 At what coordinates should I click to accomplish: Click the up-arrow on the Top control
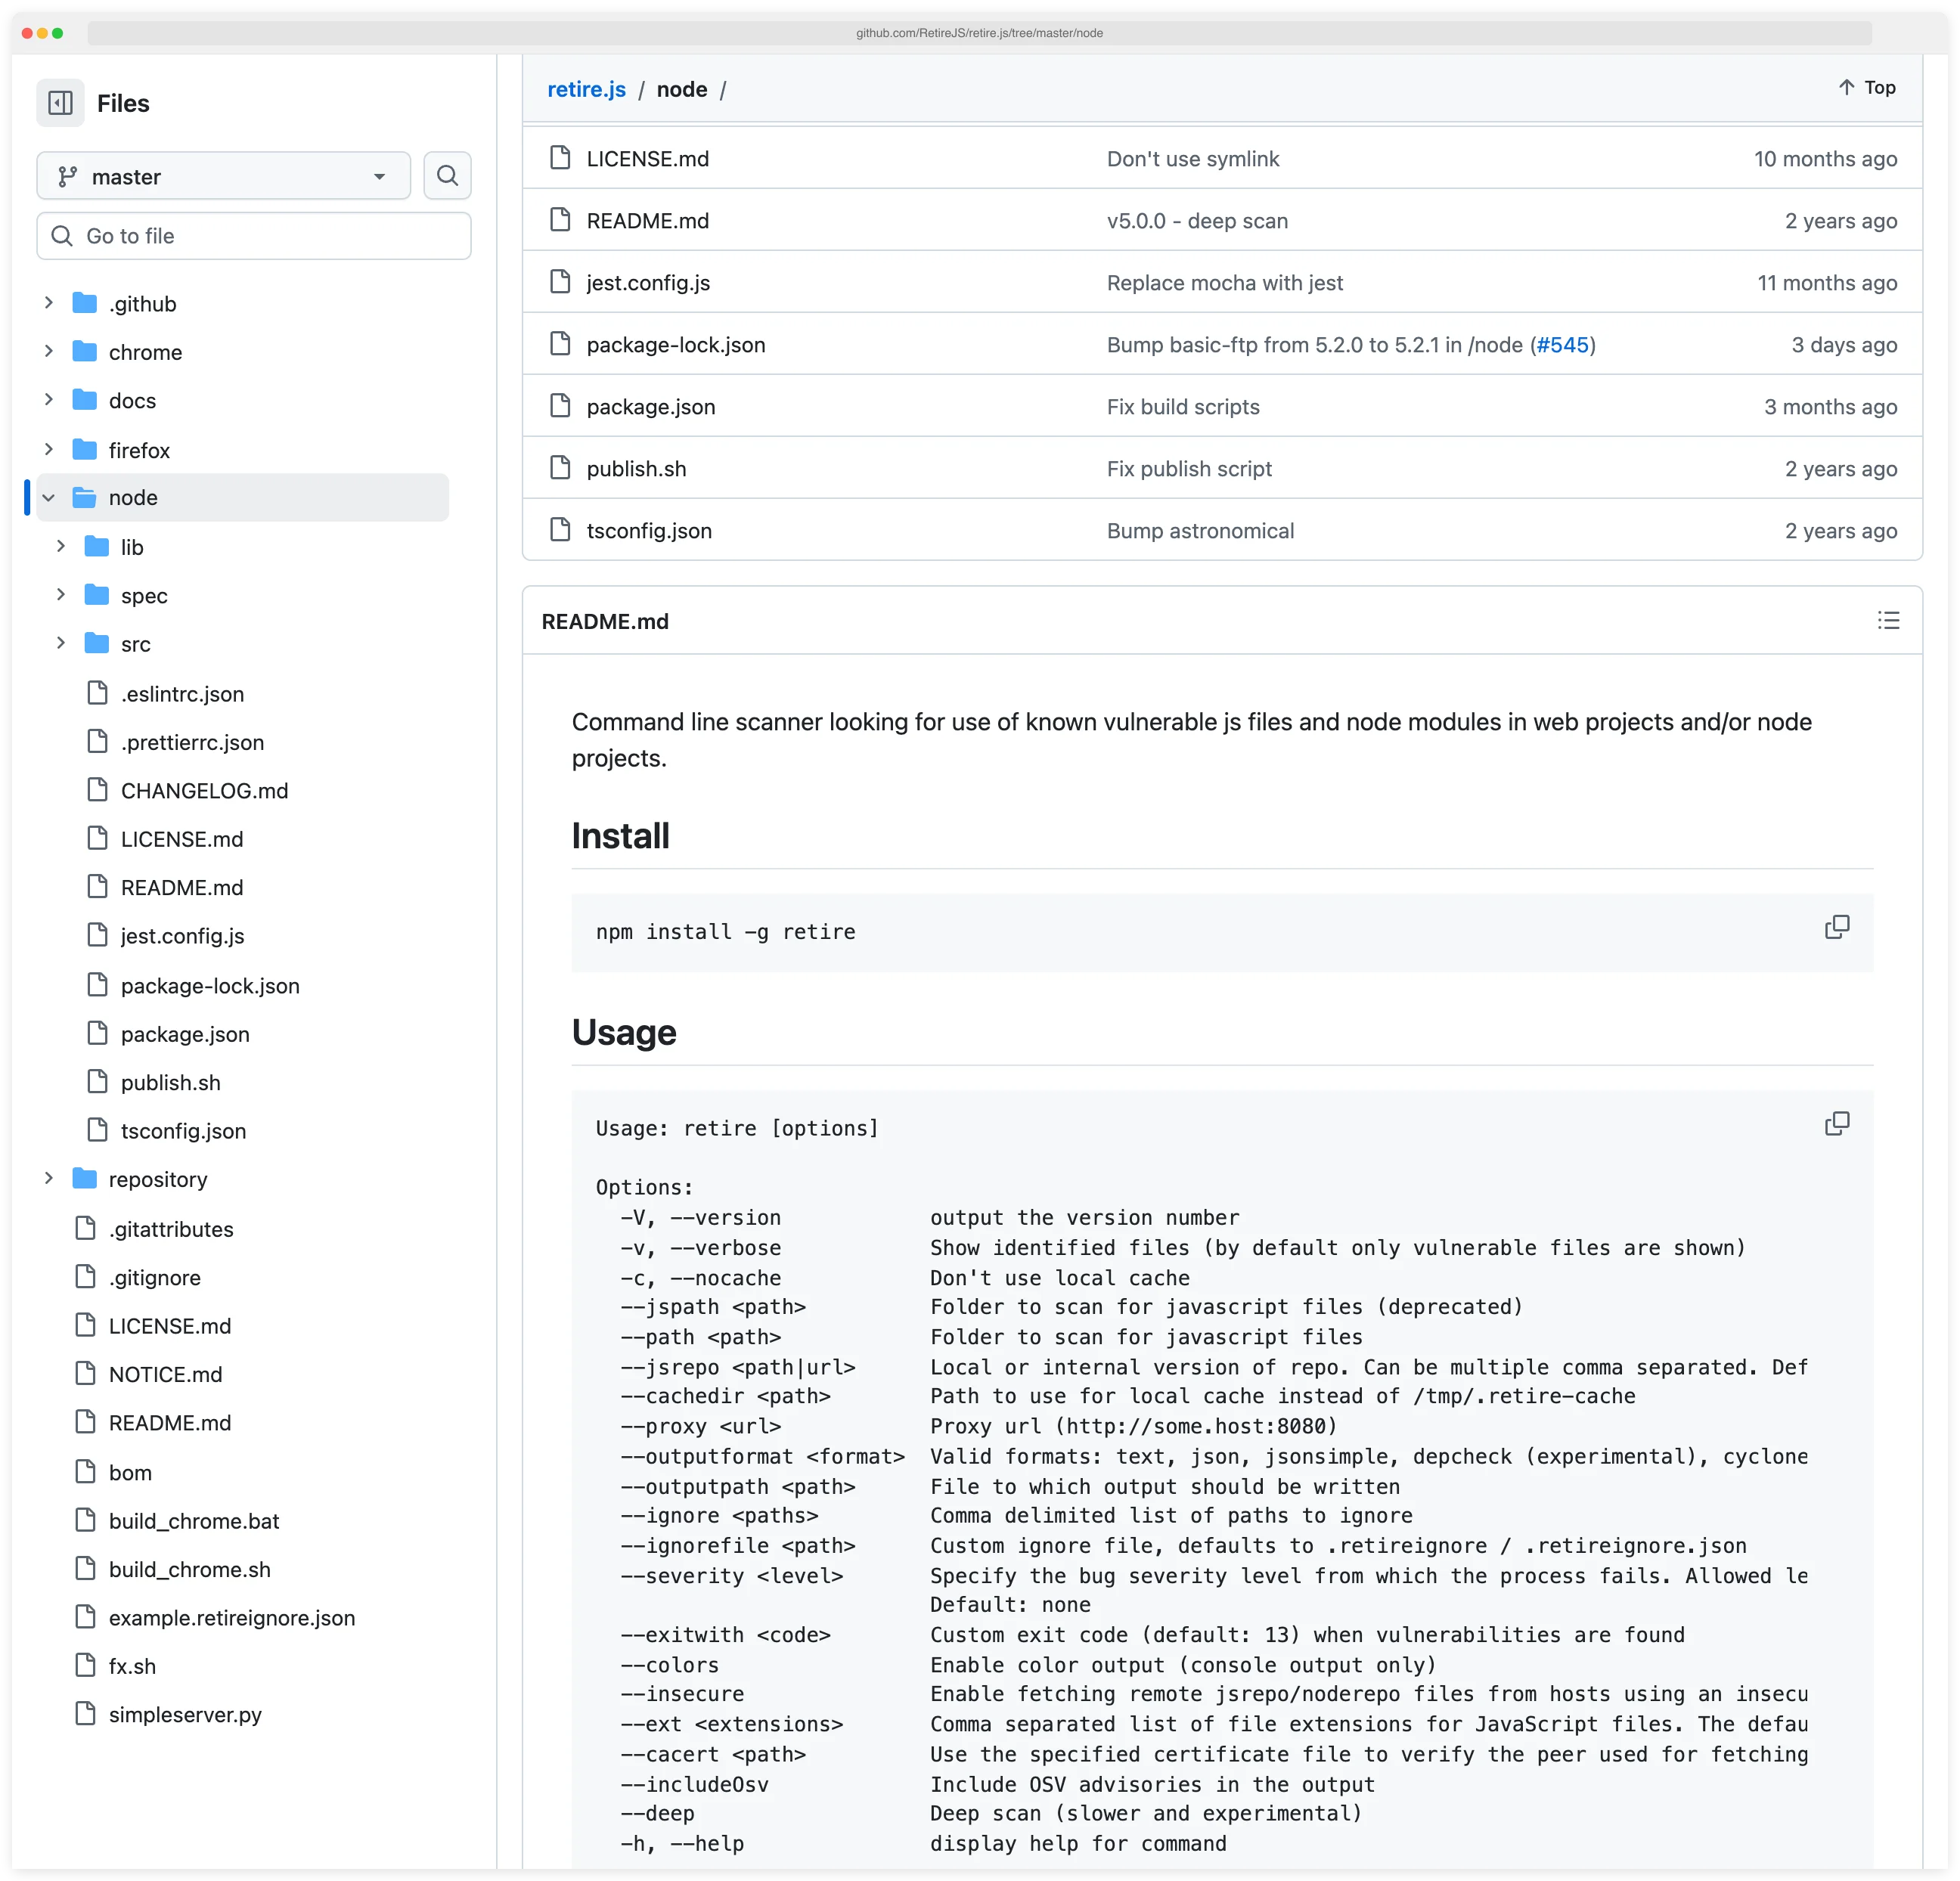click(x=1845, y=87)
